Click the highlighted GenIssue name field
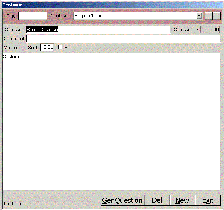 [x=98, y=30]
